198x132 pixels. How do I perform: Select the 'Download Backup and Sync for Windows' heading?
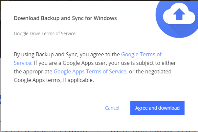point(65,18)
